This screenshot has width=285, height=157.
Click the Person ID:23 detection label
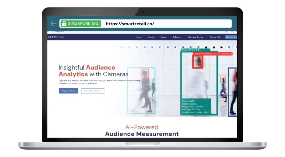(195, 50)
